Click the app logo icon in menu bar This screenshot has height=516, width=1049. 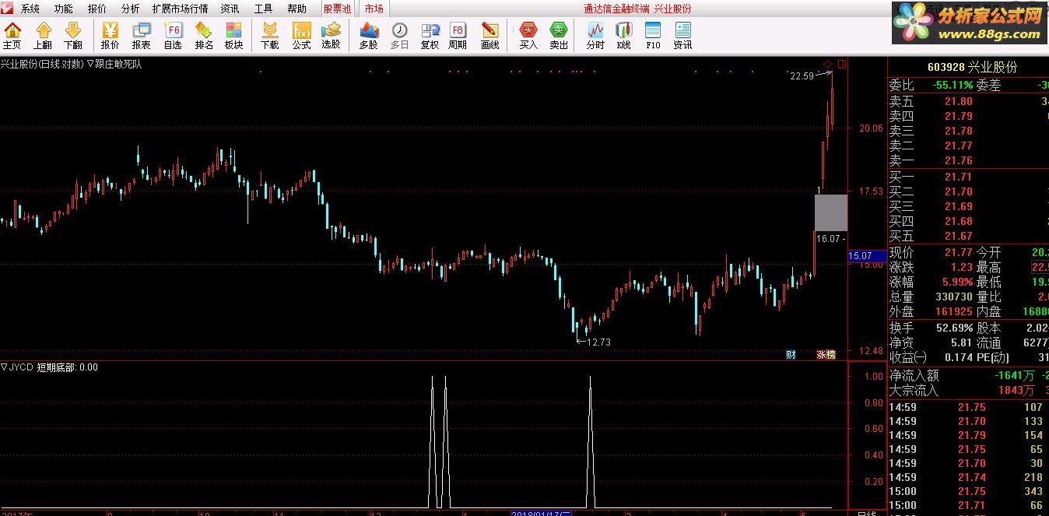click(x=7, y=8)
